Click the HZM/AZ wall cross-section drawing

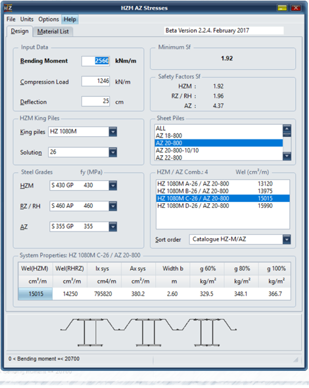point(149,332)
